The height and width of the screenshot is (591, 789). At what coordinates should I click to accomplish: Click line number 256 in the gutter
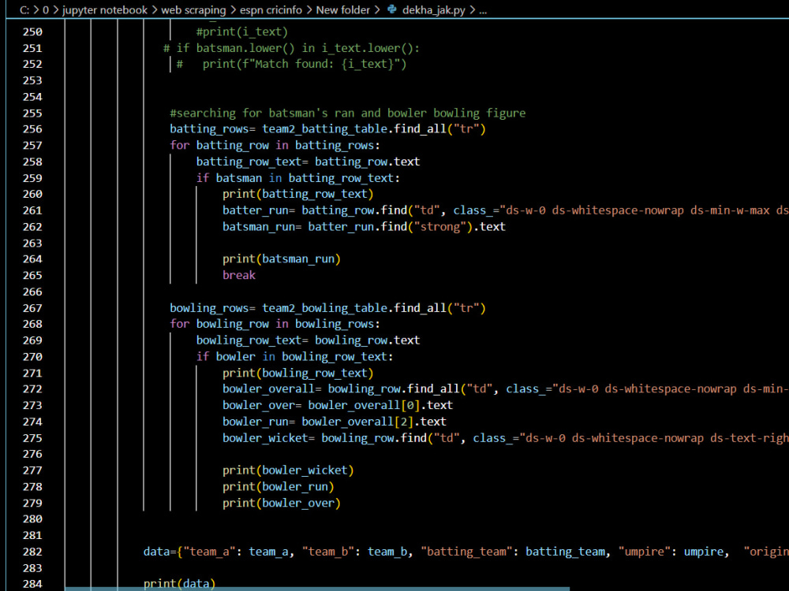tap(32, 129)
